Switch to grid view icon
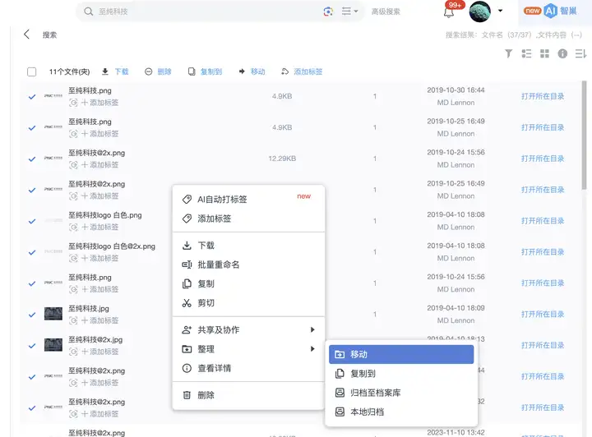This screenshot has width=592, height=437. tap(544, 53)
